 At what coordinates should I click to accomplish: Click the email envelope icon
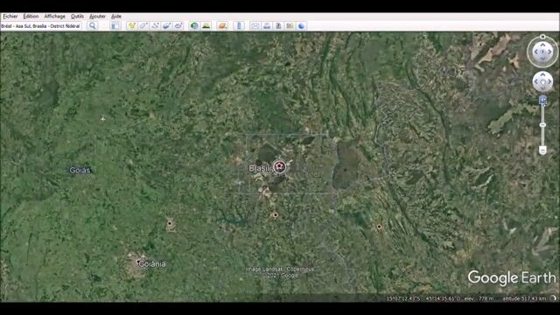point(255,25)
